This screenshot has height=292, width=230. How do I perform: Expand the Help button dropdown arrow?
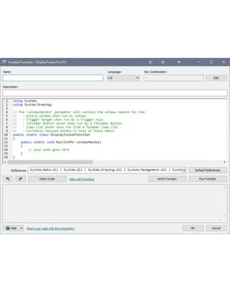[x=21, y=228]
